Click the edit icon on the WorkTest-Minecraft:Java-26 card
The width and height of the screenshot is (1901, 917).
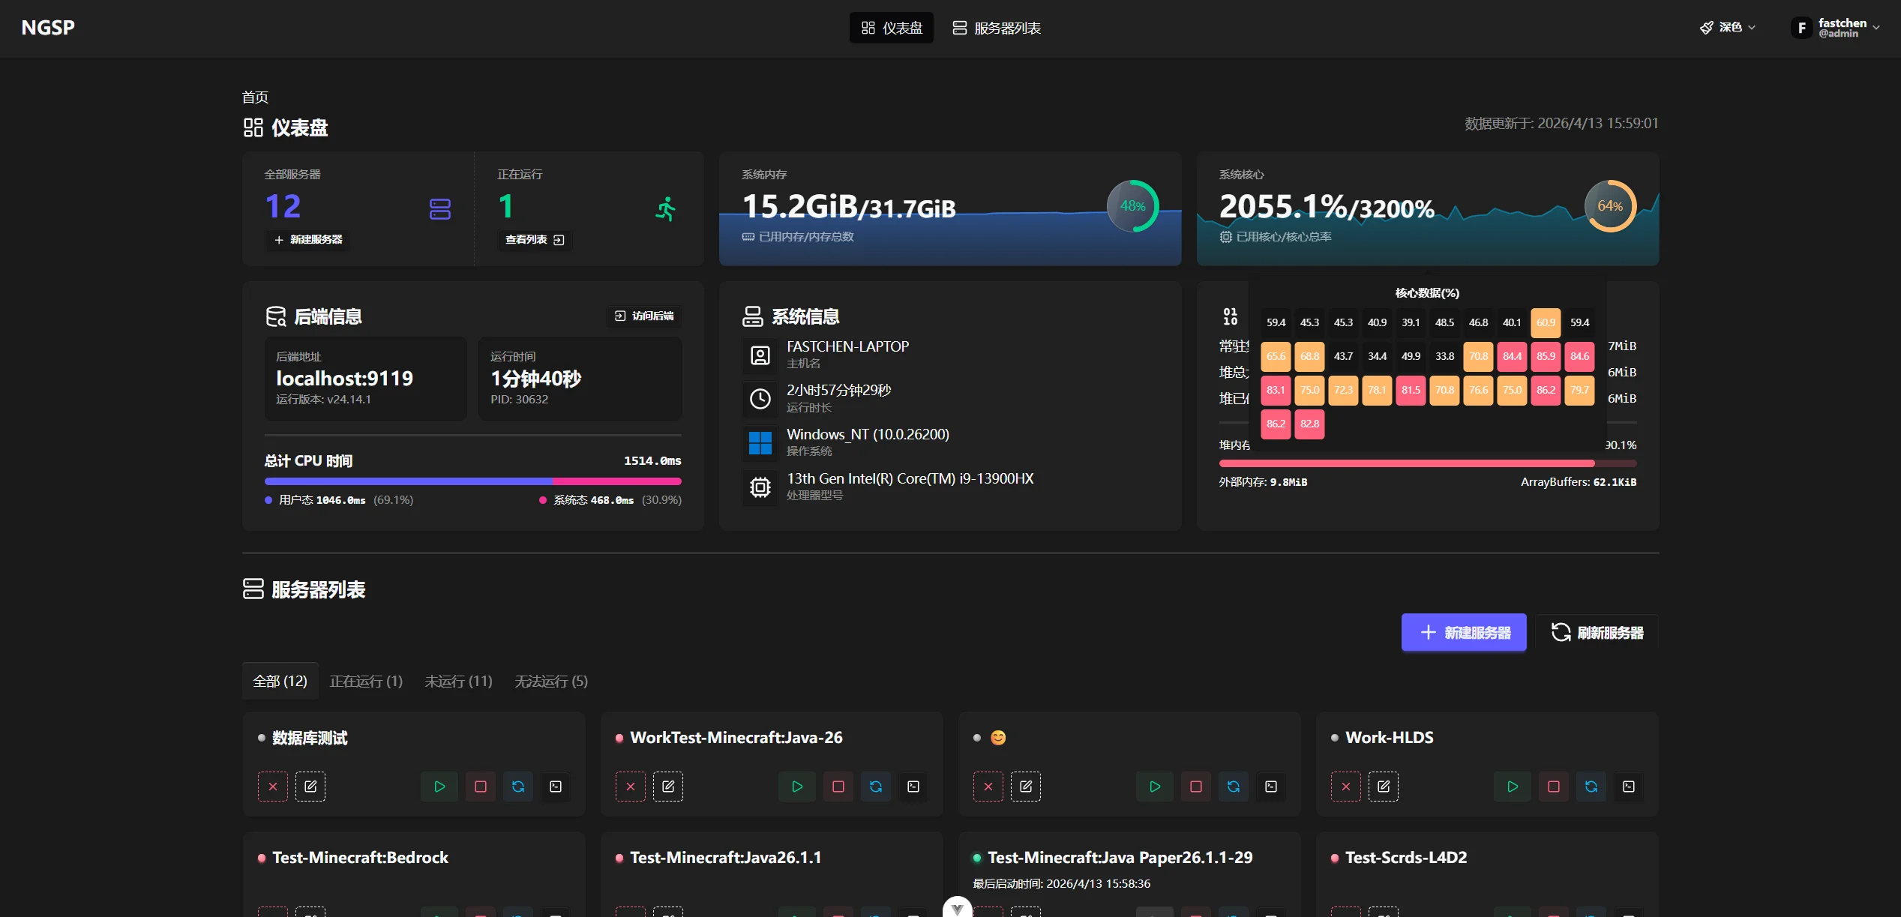coord(668,787)
